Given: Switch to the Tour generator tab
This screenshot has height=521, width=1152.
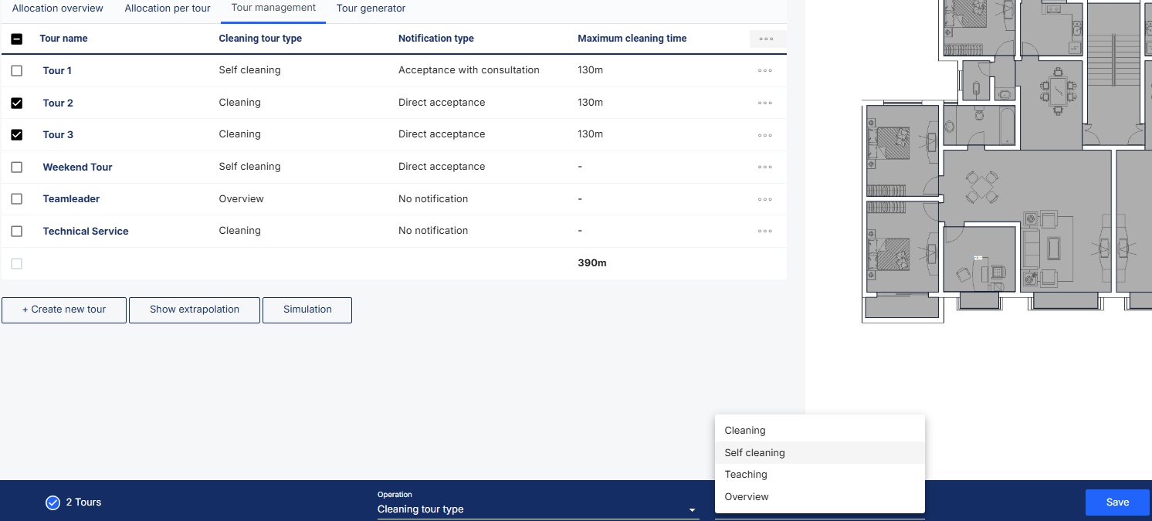Looking at the screenshot, I should [371, 8].
